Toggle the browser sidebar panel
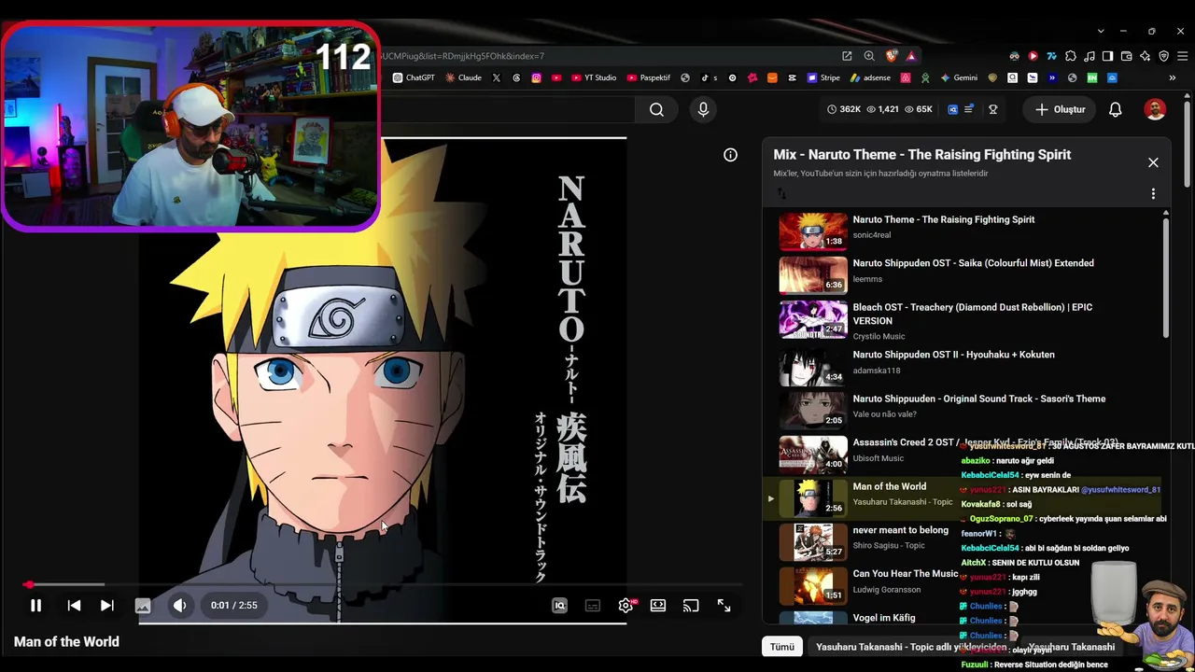The width and height of the screenshot is (1195, 672). [1108, 56]
